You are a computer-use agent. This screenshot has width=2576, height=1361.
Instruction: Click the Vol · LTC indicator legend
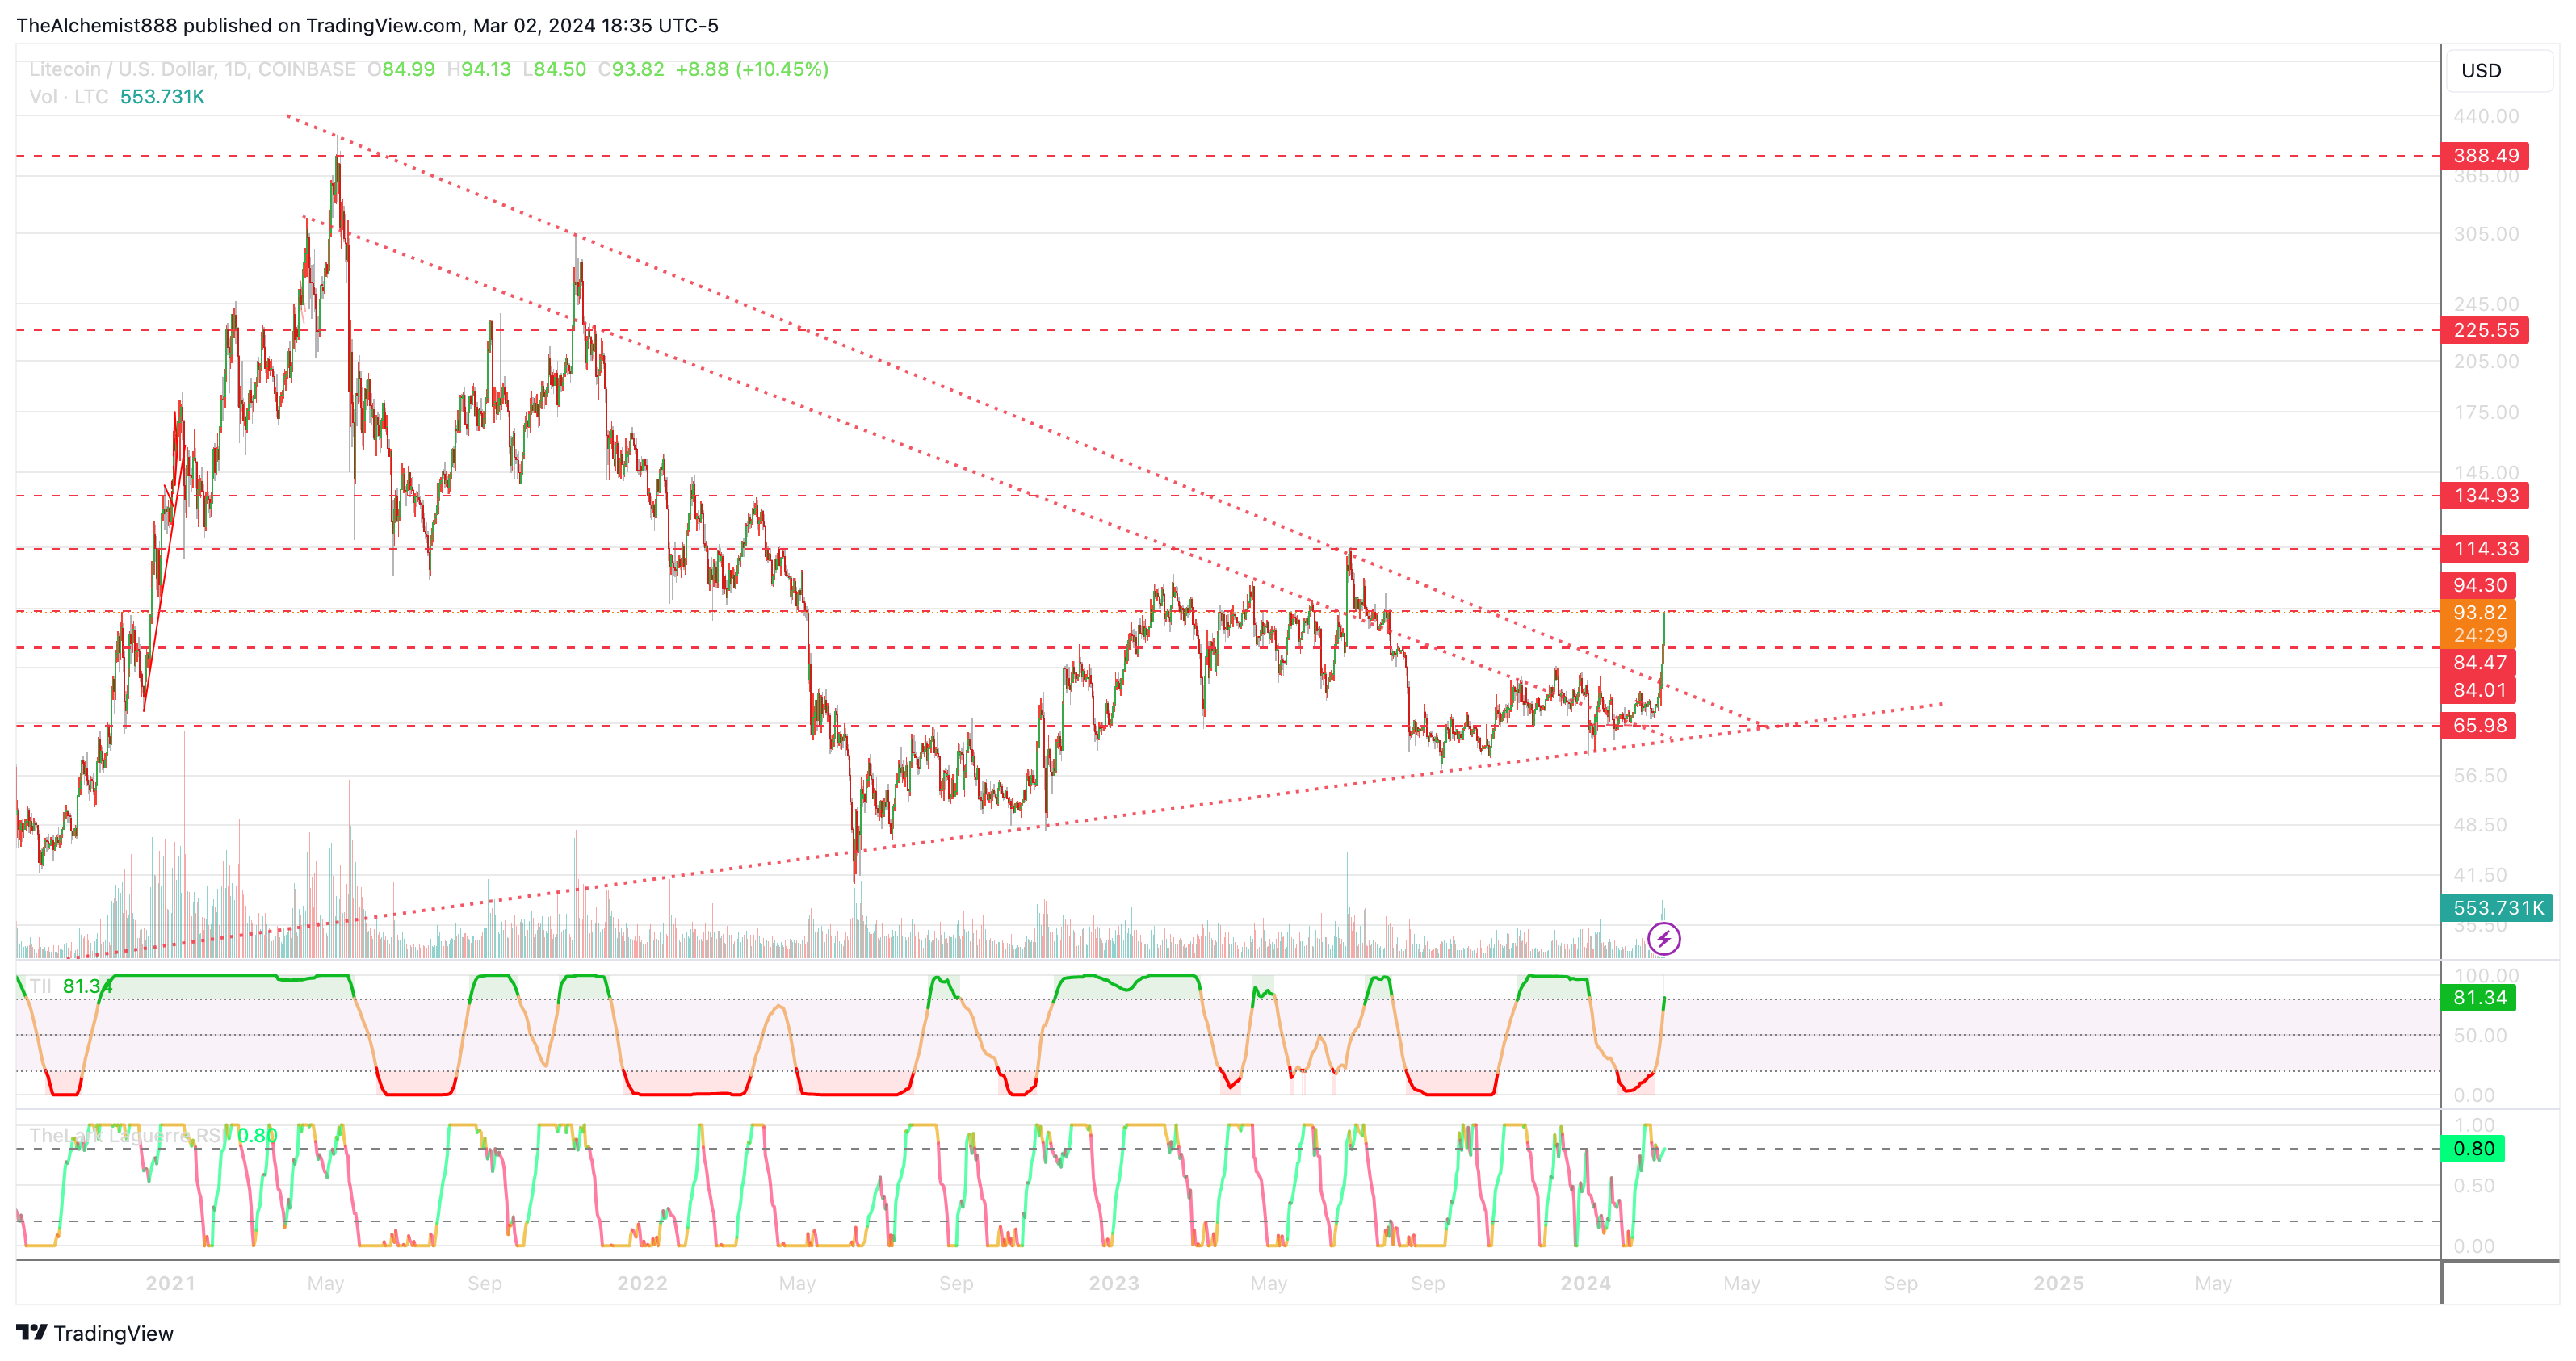69,96
